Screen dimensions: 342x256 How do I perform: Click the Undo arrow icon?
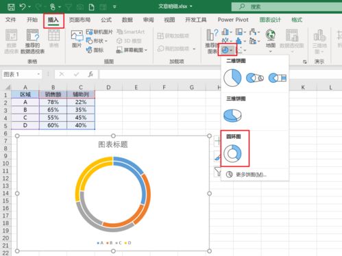23,7
